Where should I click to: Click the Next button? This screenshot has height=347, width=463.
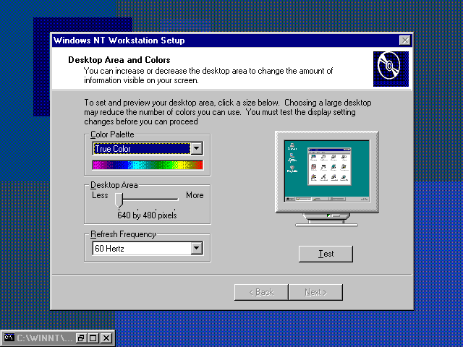coord(315,292)
